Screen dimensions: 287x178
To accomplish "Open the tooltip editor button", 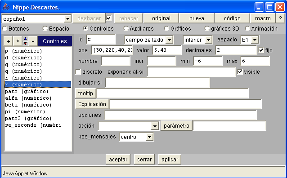I will (x=85, y=93).
